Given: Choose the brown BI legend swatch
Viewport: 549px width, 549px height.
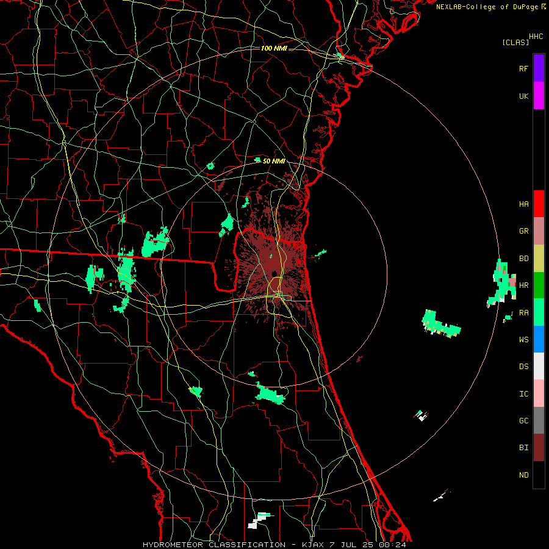Looking at the screenshot, I should pos(539,448).
